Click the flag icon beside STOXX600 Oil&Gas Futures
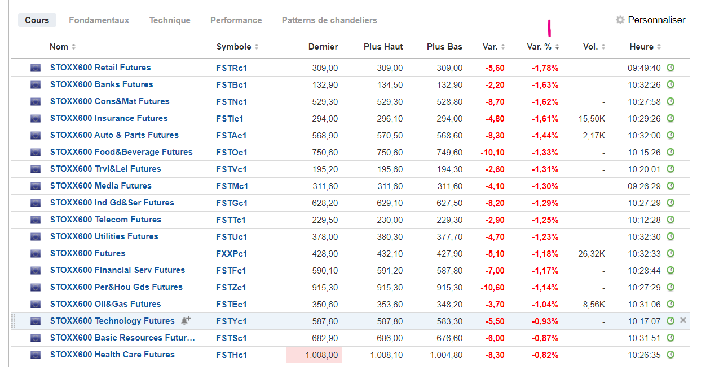Viewport: 719px width, 367px height. (36, 305)
